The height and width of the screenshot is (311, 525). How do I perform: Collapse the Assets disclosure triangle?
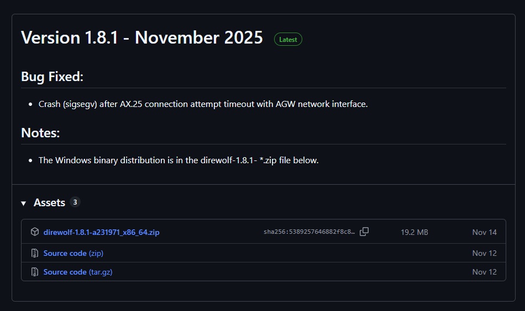coord(24,203)
